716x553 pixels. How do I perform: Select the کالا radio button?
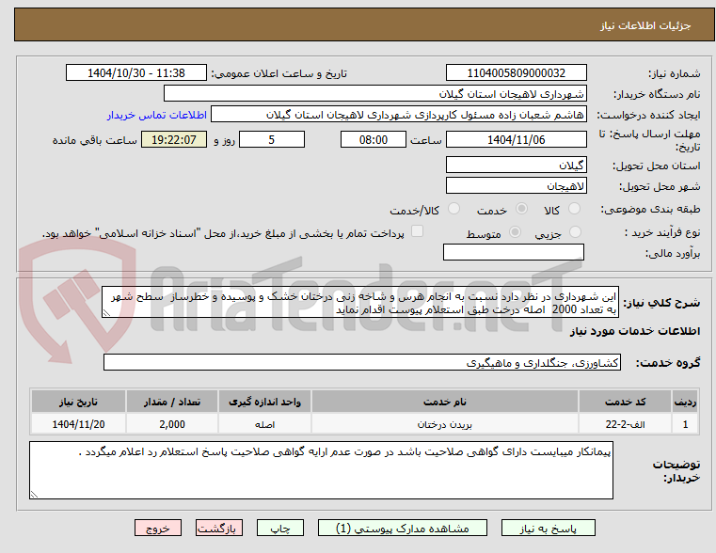point(574,209)
